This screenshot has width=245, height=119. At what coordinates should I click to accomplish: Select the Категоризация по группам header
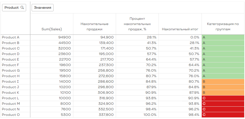[x=223, y=26]
